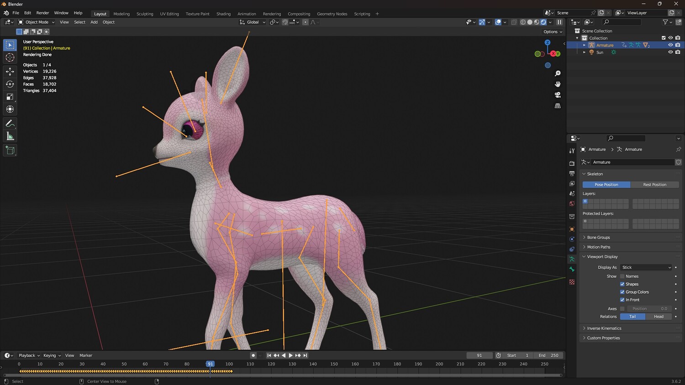Select Tail relations button

(x=632, y=317)
